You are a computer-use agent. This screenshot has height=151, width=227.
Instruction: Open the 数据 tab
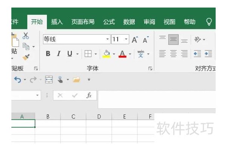click(129, 22)
